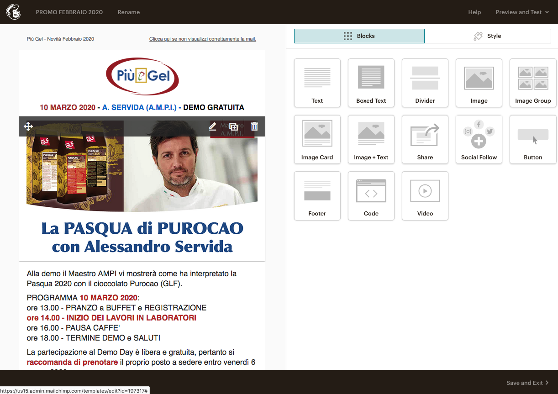Image resolution: width=558 pixels, height=394 pixels.
Task: Click the Più Gel logo image
Action: (x=142, y=76)
